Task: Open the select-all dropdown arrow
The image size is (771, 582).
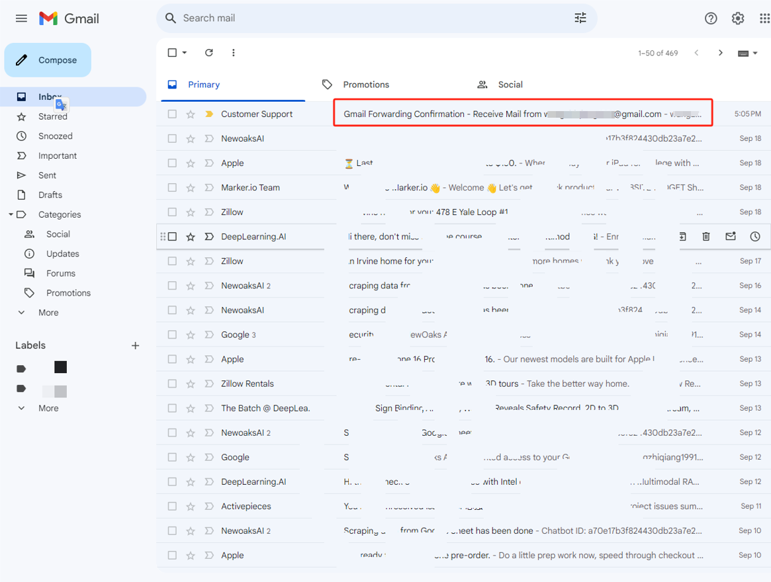Action: pos(185,53)
